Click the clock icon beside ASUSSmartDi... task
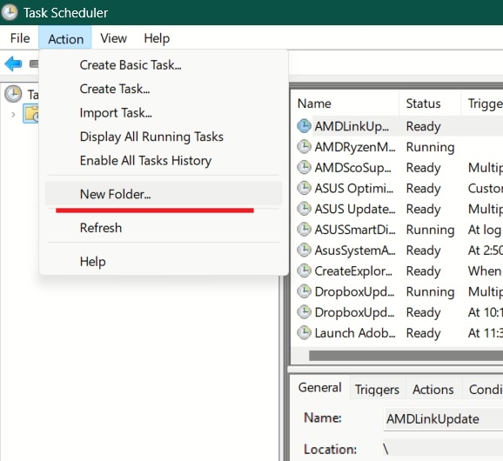The height and width of the screenshot is (461, 503). [304, 230]
